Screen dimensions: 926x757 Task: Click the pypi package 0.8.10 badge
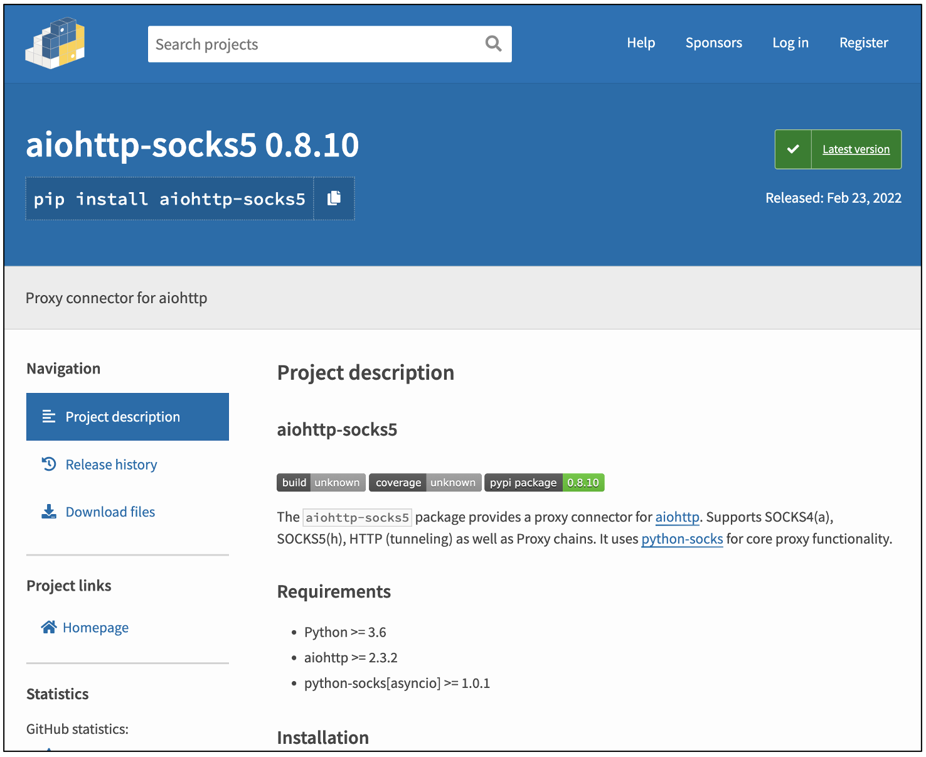click(x=544, y=483)
